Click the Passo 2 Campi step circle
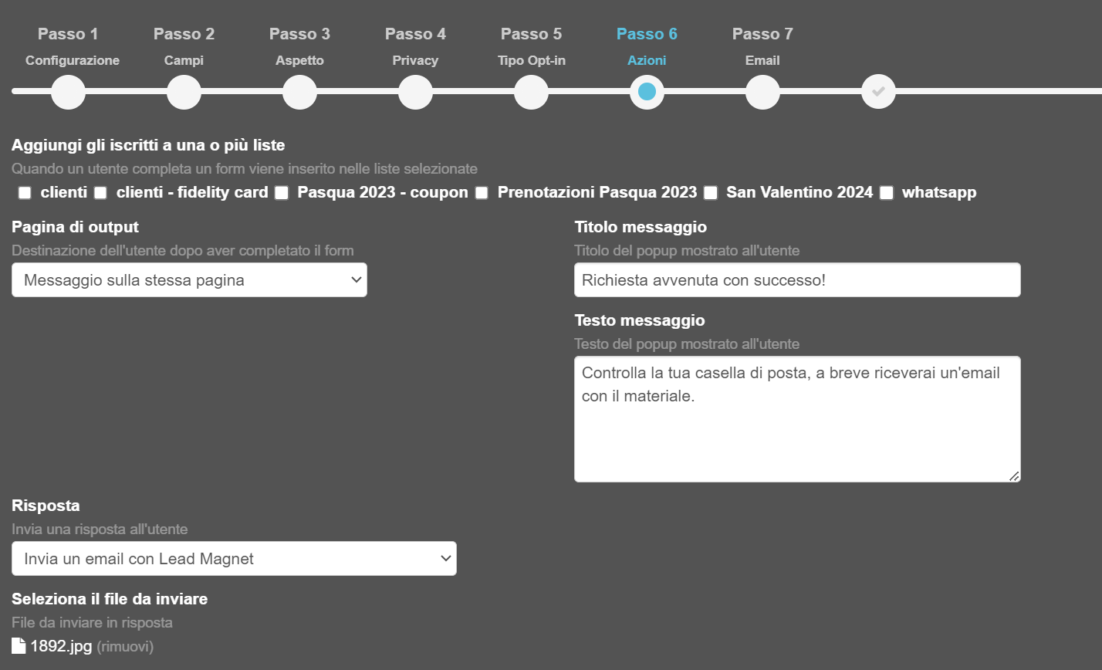The height and width of the screenshot is (670, 1102). click(x=184, y=91)
